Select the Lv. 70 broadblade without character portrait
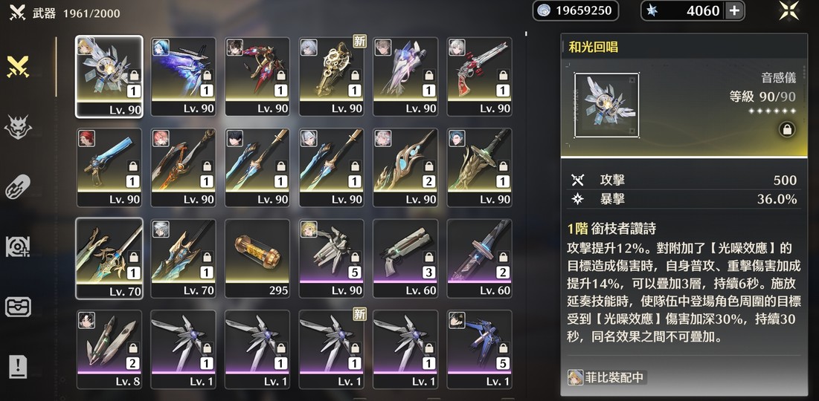This screenshot has height=401, width=819. click(109, 258)
